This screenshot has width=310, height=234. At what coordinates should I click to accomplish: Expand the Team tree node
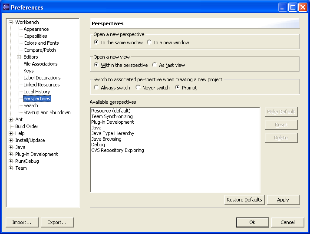click(x=11, y=168)
